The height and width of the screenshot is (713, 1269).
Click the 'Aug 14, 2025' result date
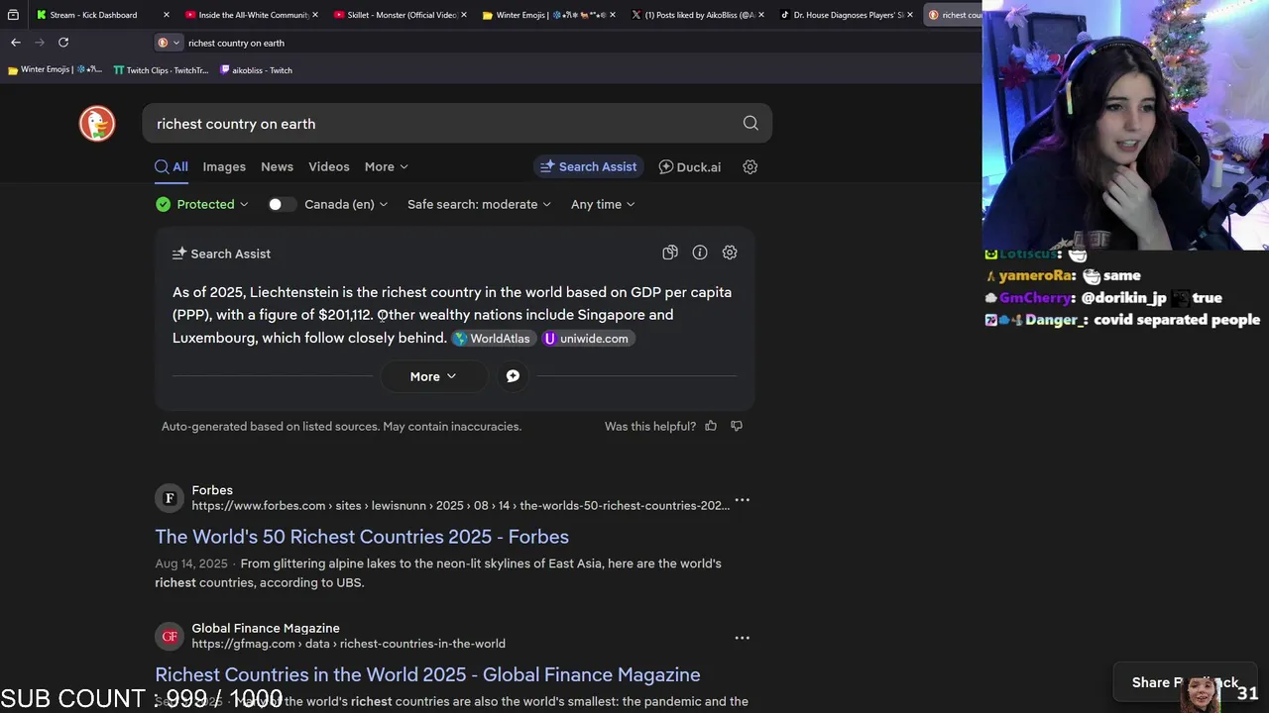pos(191,563)
